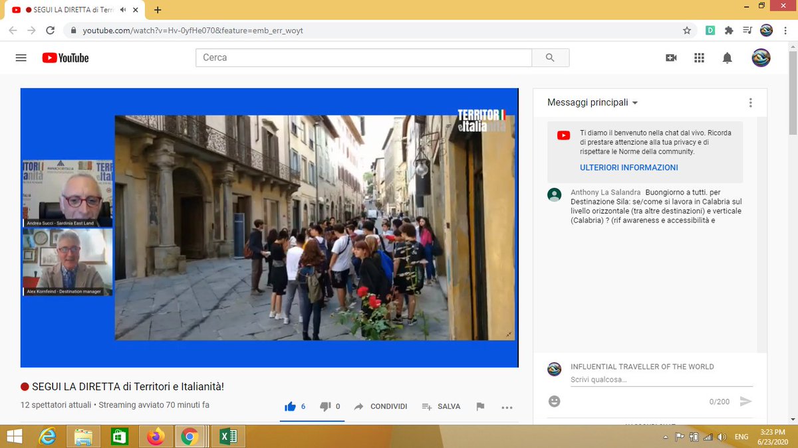Image resolution: width=798 pixels, height=448 pixels.
Task: Open the notifications bell
Action: coord(728,58)
